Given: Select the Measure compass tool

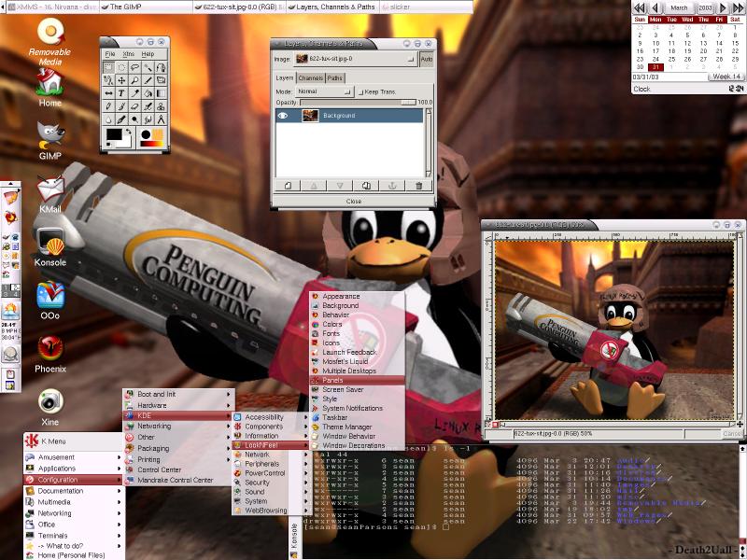Looking at the screenshot, I should coord(161,119).
